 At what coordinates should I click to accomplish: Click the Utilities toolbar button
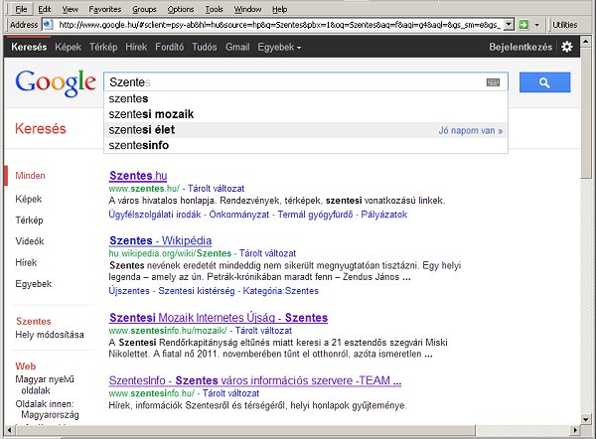click(565, 25)
